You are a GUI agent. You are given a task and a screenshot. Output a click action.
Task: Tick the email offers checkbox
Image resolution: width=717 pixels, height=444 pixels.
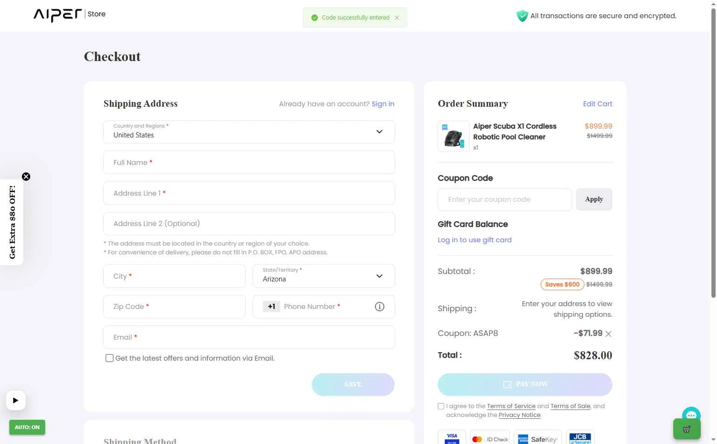109,358
